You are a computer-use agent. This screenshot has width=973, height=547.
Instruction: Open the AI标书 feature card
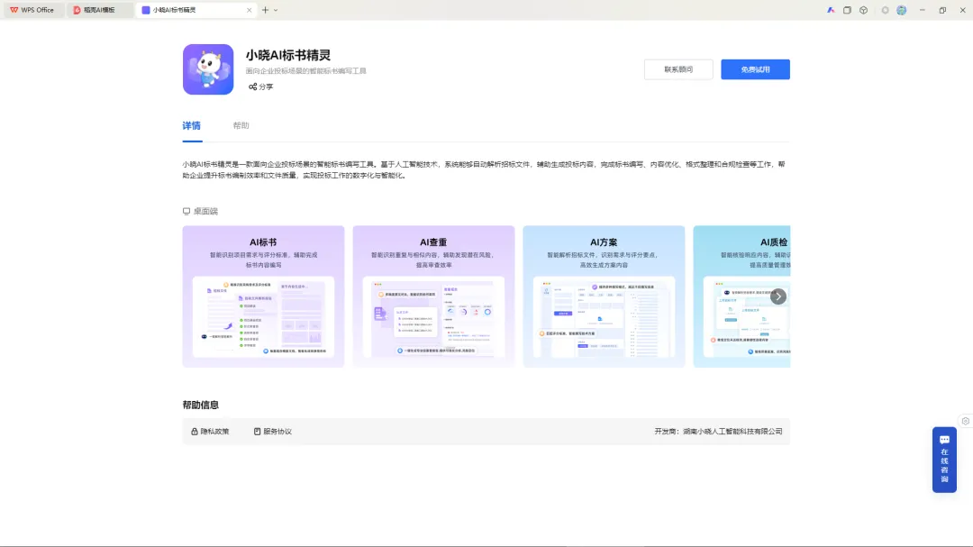[263, 296]
